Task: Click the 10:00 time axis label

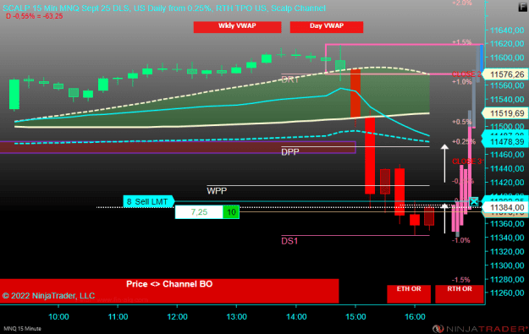Action: 58,317
